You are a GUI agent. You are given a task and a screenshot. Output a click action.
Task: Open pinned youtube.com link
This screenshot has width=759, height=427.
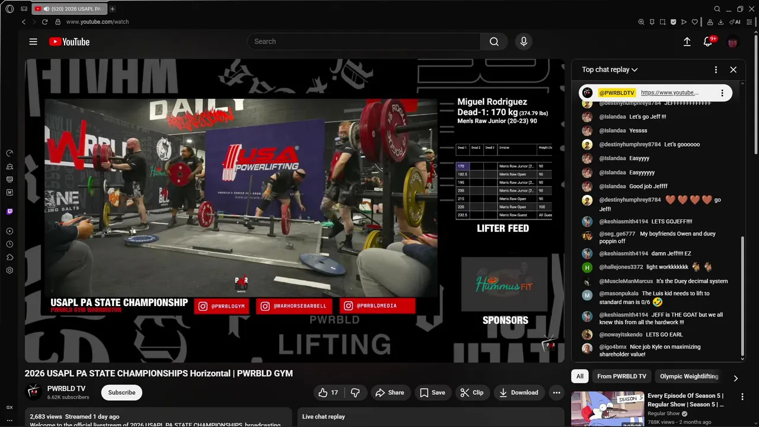pyautogui.click(x=669, y=93)
